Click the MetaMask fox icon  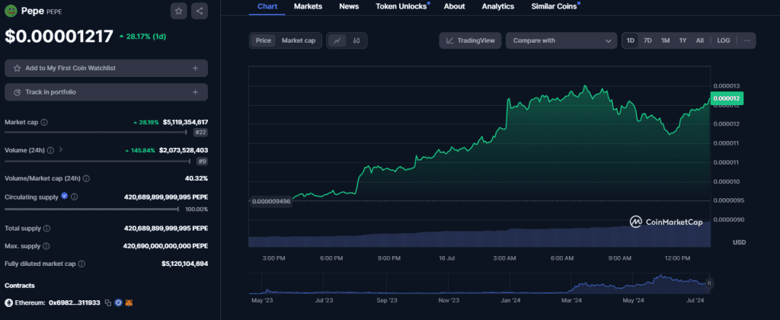point(129,302)
